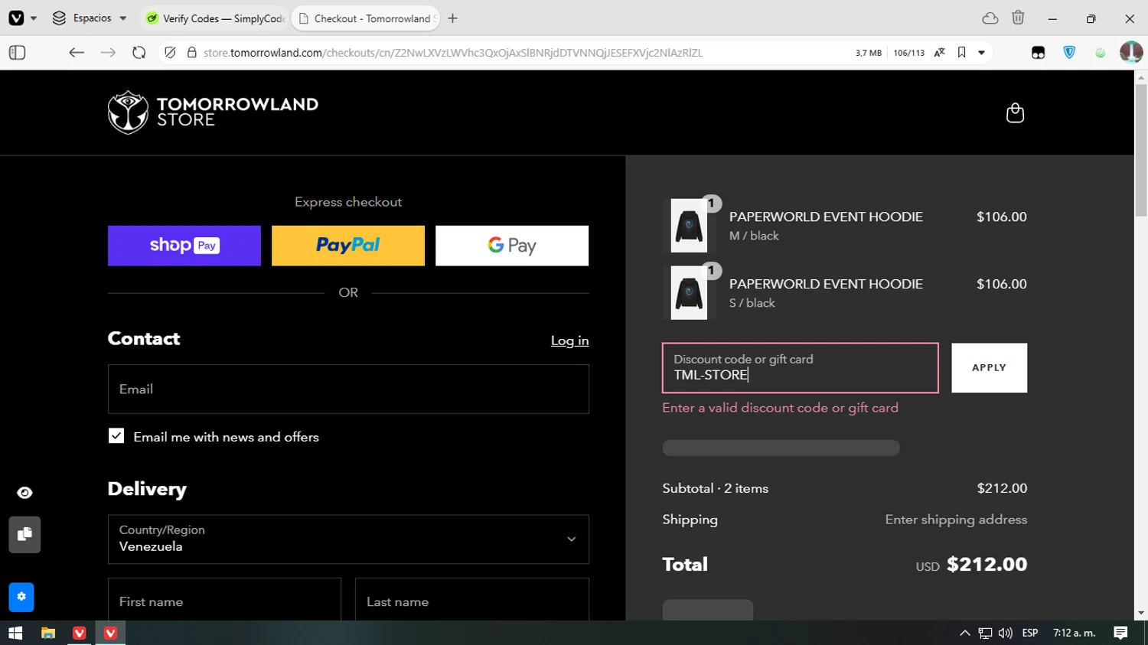This screenshot has height=645, width=1148.
Task: Pay with PayPal express checkout
Action: point(348,246)
